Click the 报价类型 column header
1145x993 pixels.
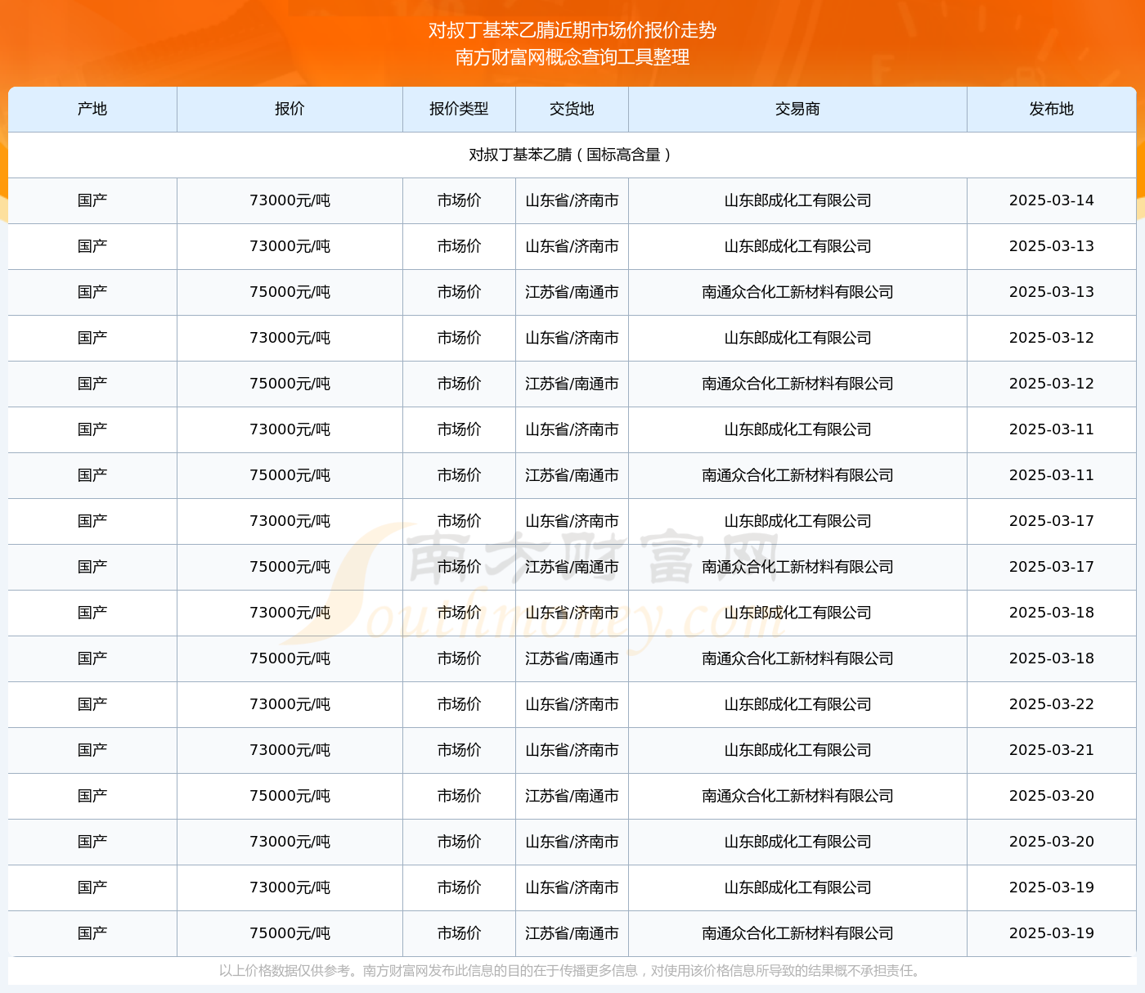click(x=459, y=109)
